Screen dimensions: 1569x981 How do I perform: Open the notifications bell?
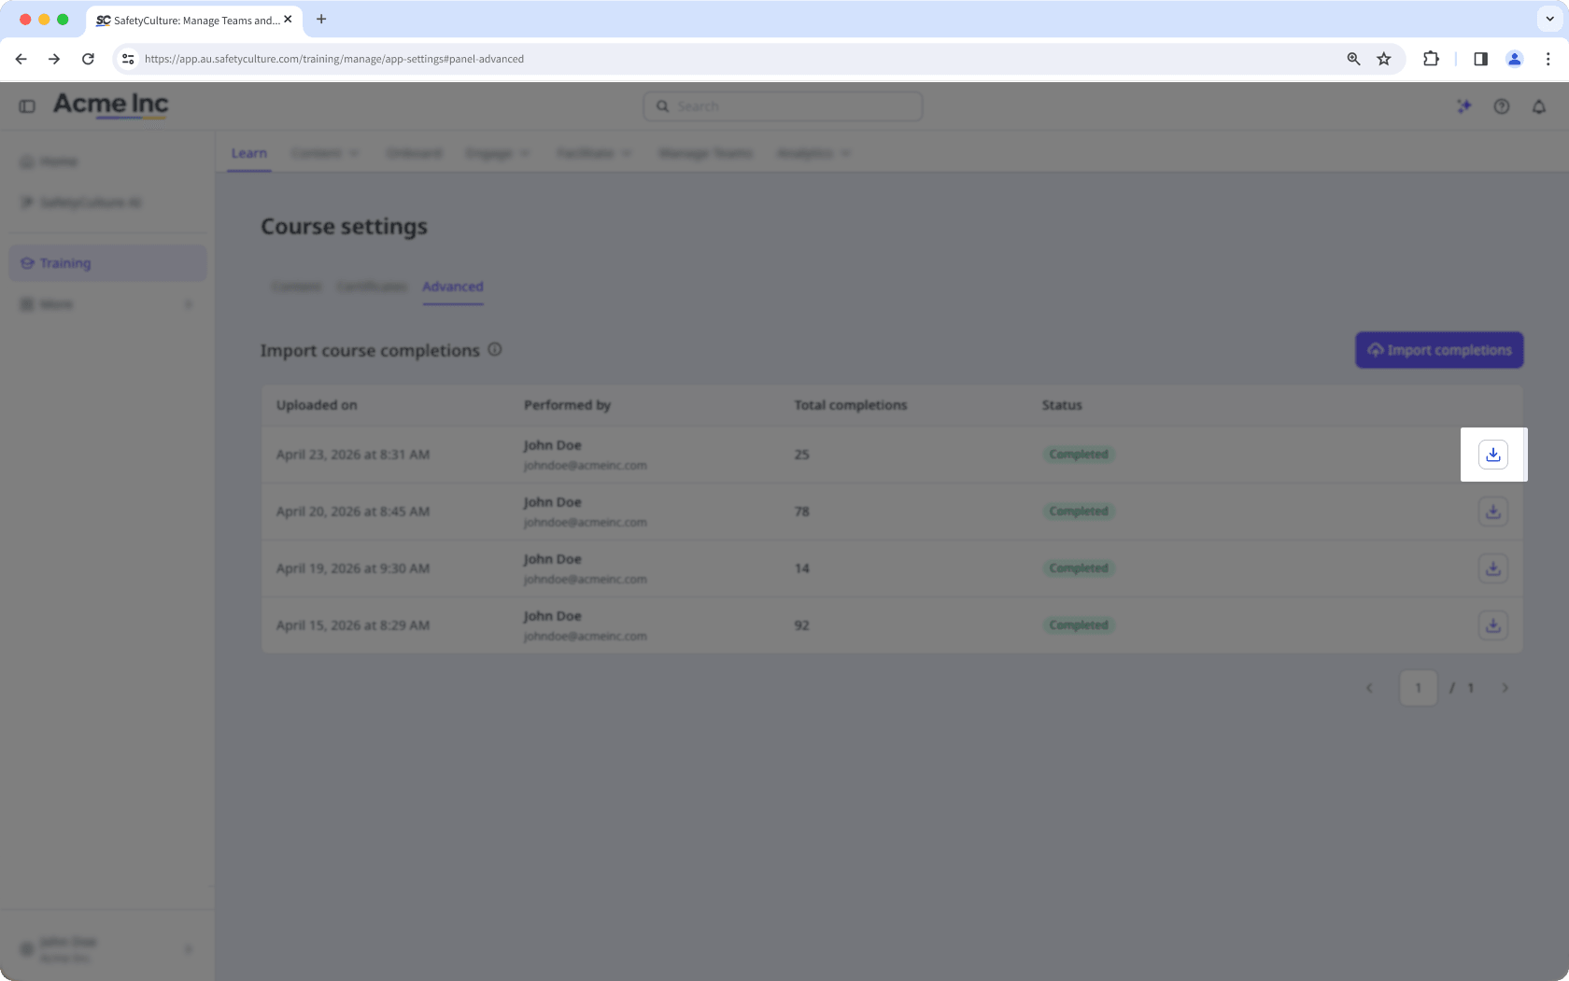(1539, 106)
